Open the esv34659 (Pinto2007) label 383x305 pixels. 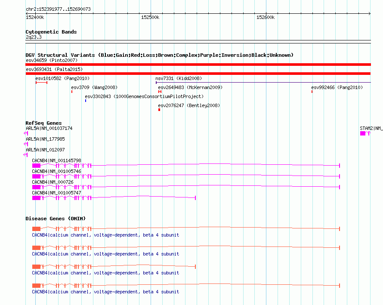coord(52,60)
